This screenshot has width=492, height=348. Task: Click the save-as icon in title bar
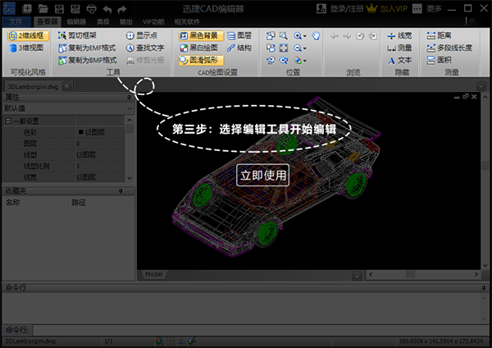point(75,9)
